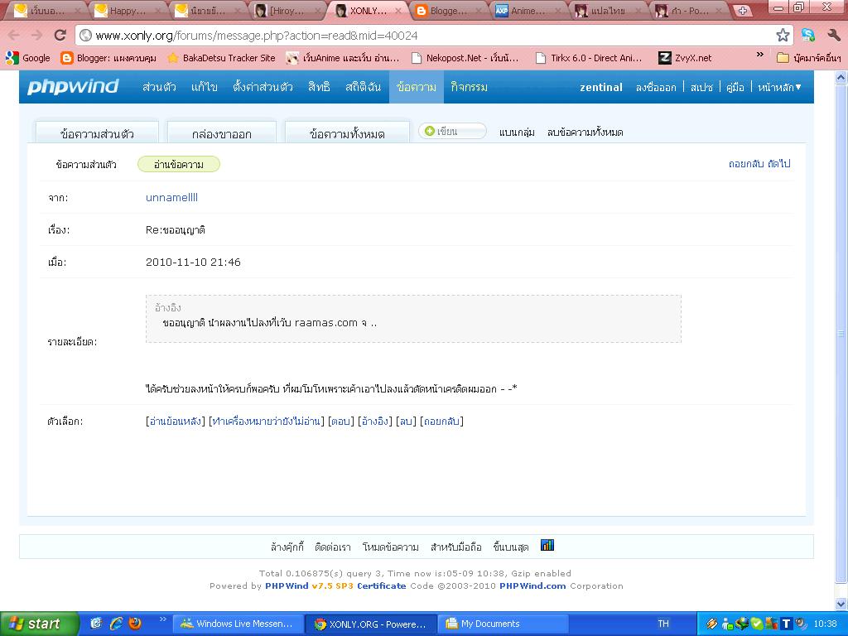The height and width of the screenshot is (636, 848).
Task: Click PHPWind.com footer link
Action: [x=532, y=585]
